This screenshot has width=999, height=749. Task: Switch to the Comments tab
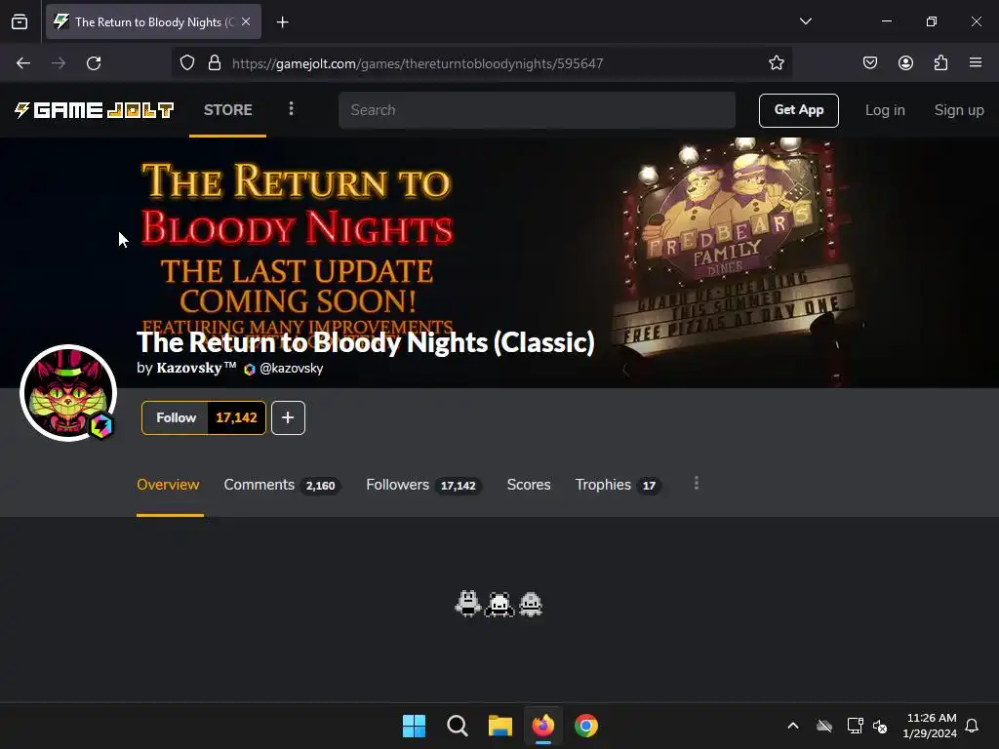(x=282, y=485)
